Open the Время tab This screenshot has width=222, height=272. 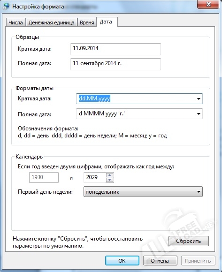pos(87,23)
